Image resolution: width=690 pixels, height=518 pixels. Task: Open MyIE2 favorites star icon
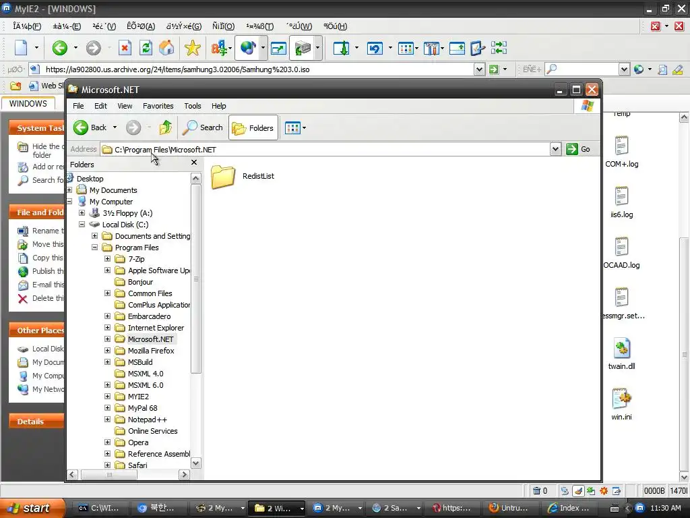pos(192,48)
